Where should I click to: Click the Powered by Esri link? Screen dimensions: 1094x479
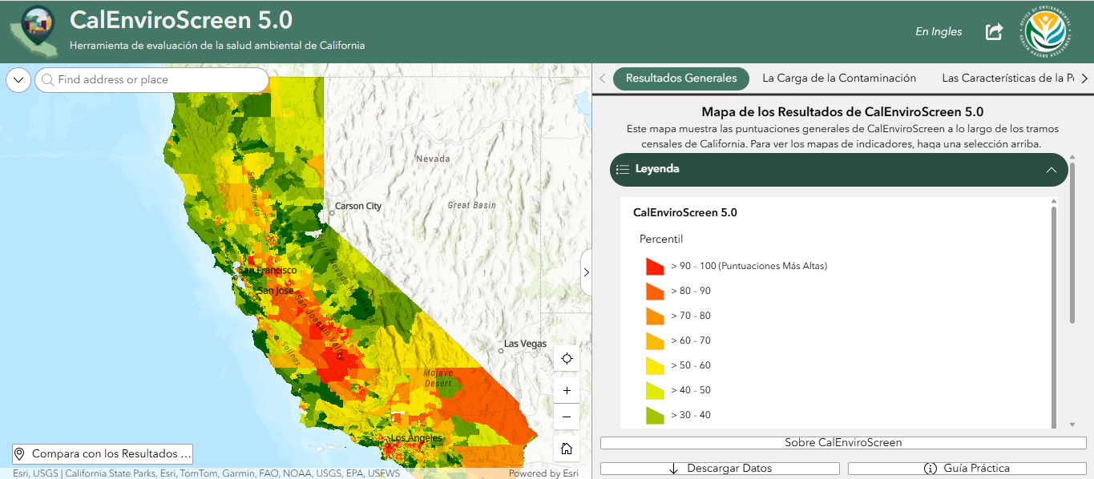coord(543,473)
